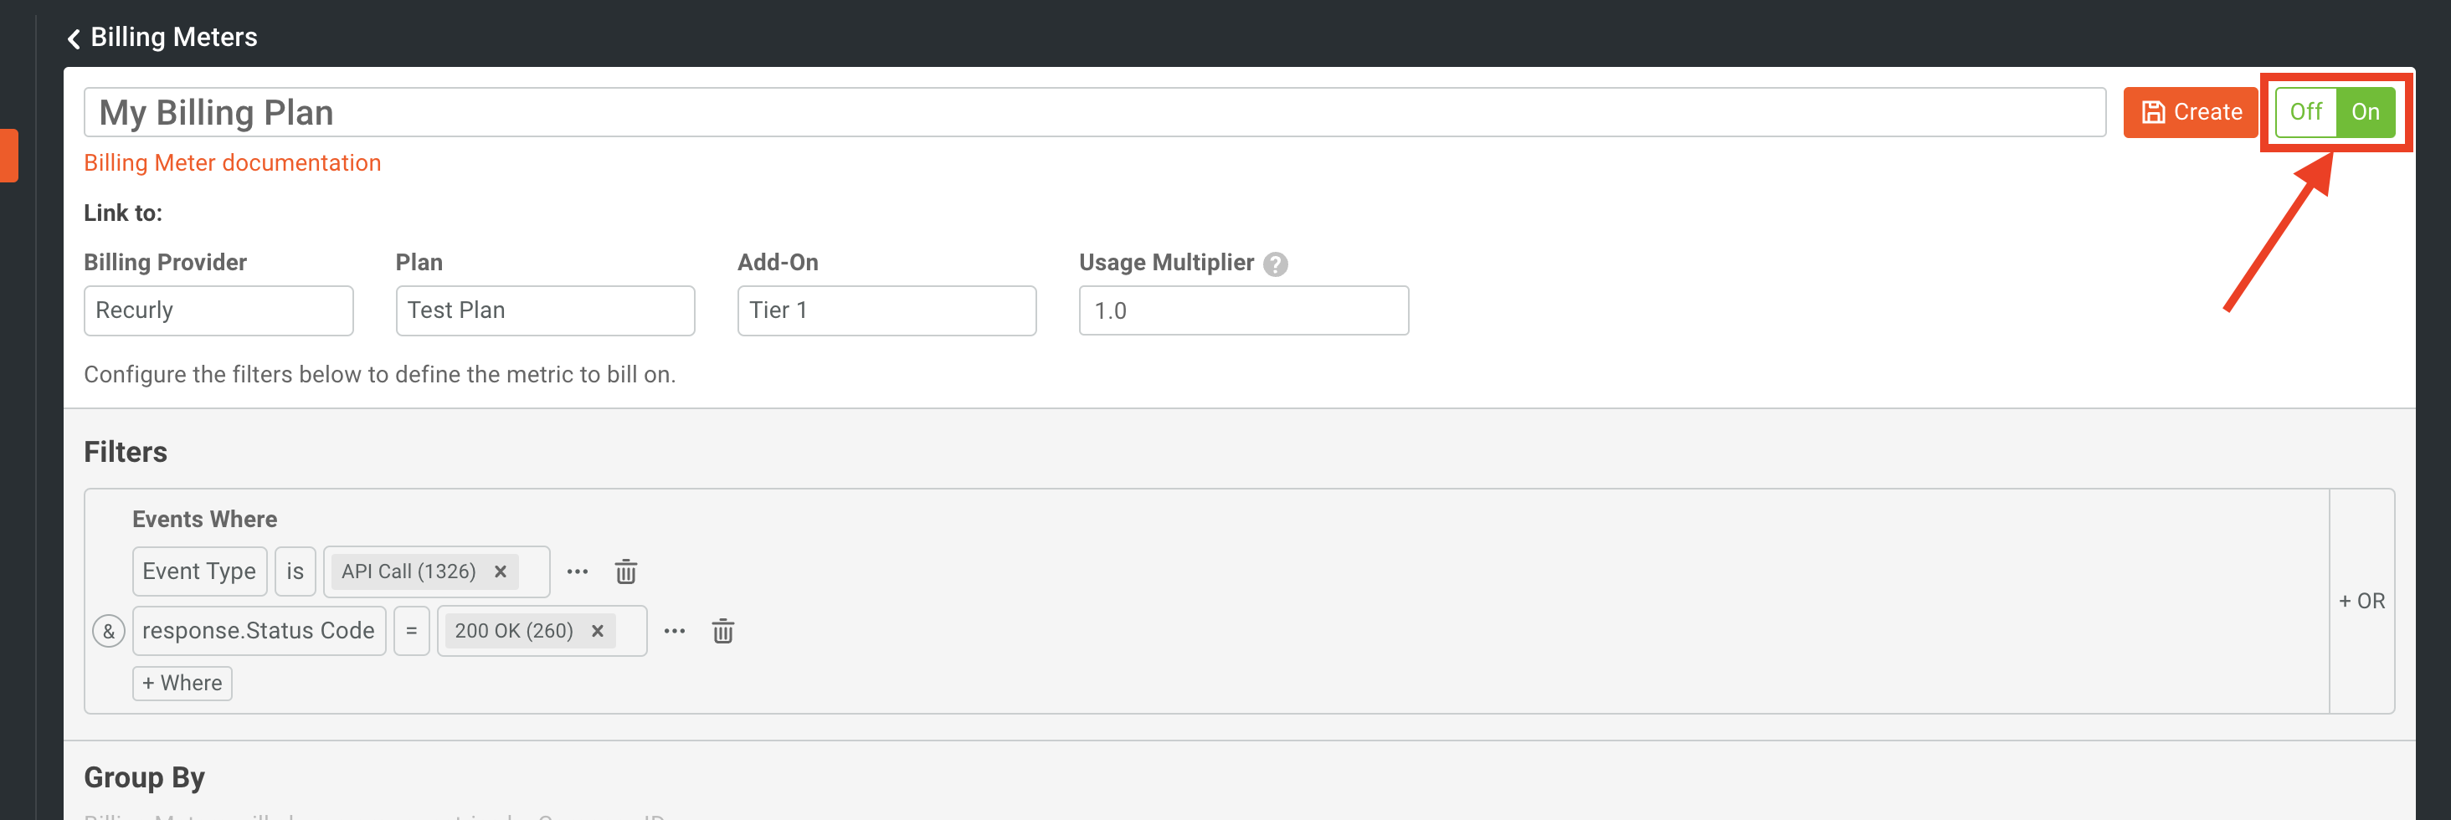Open more options for Status Code filter
Image resolution: width=2451 pixels, height=820 pixels.
pyautogui.click(x=675, y=631)
